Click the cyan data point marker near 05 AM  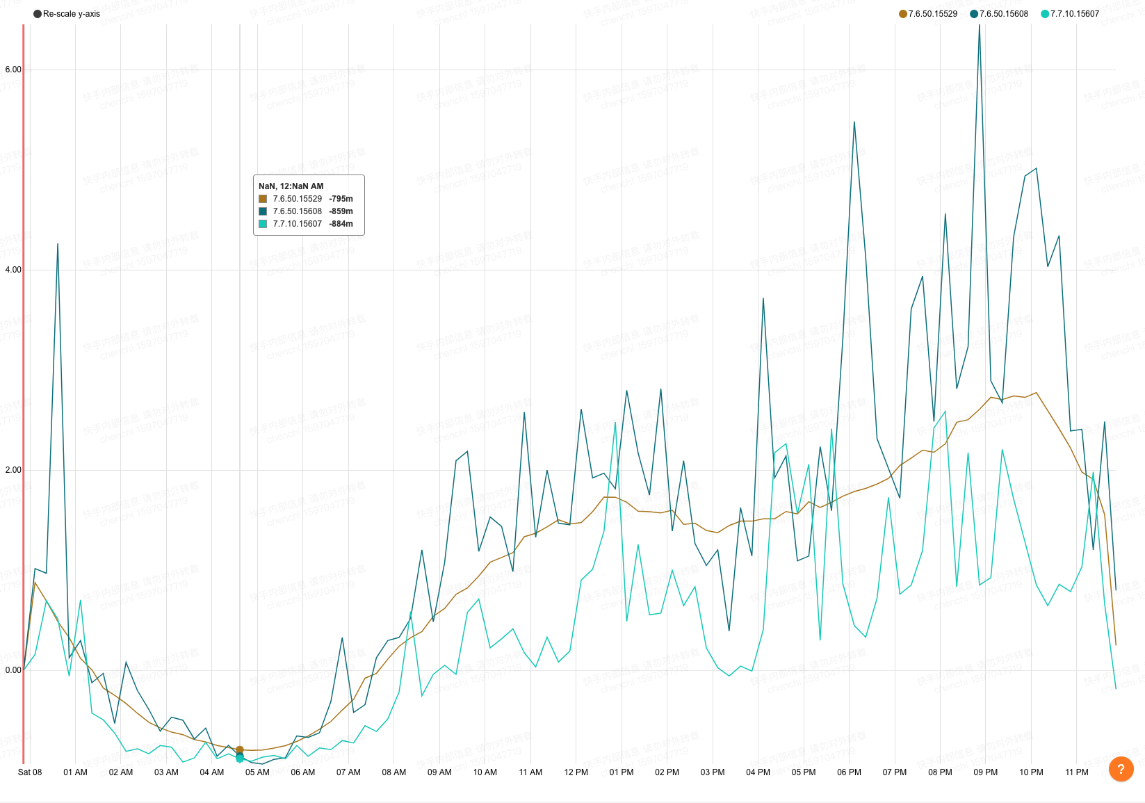tap(240, 759)
